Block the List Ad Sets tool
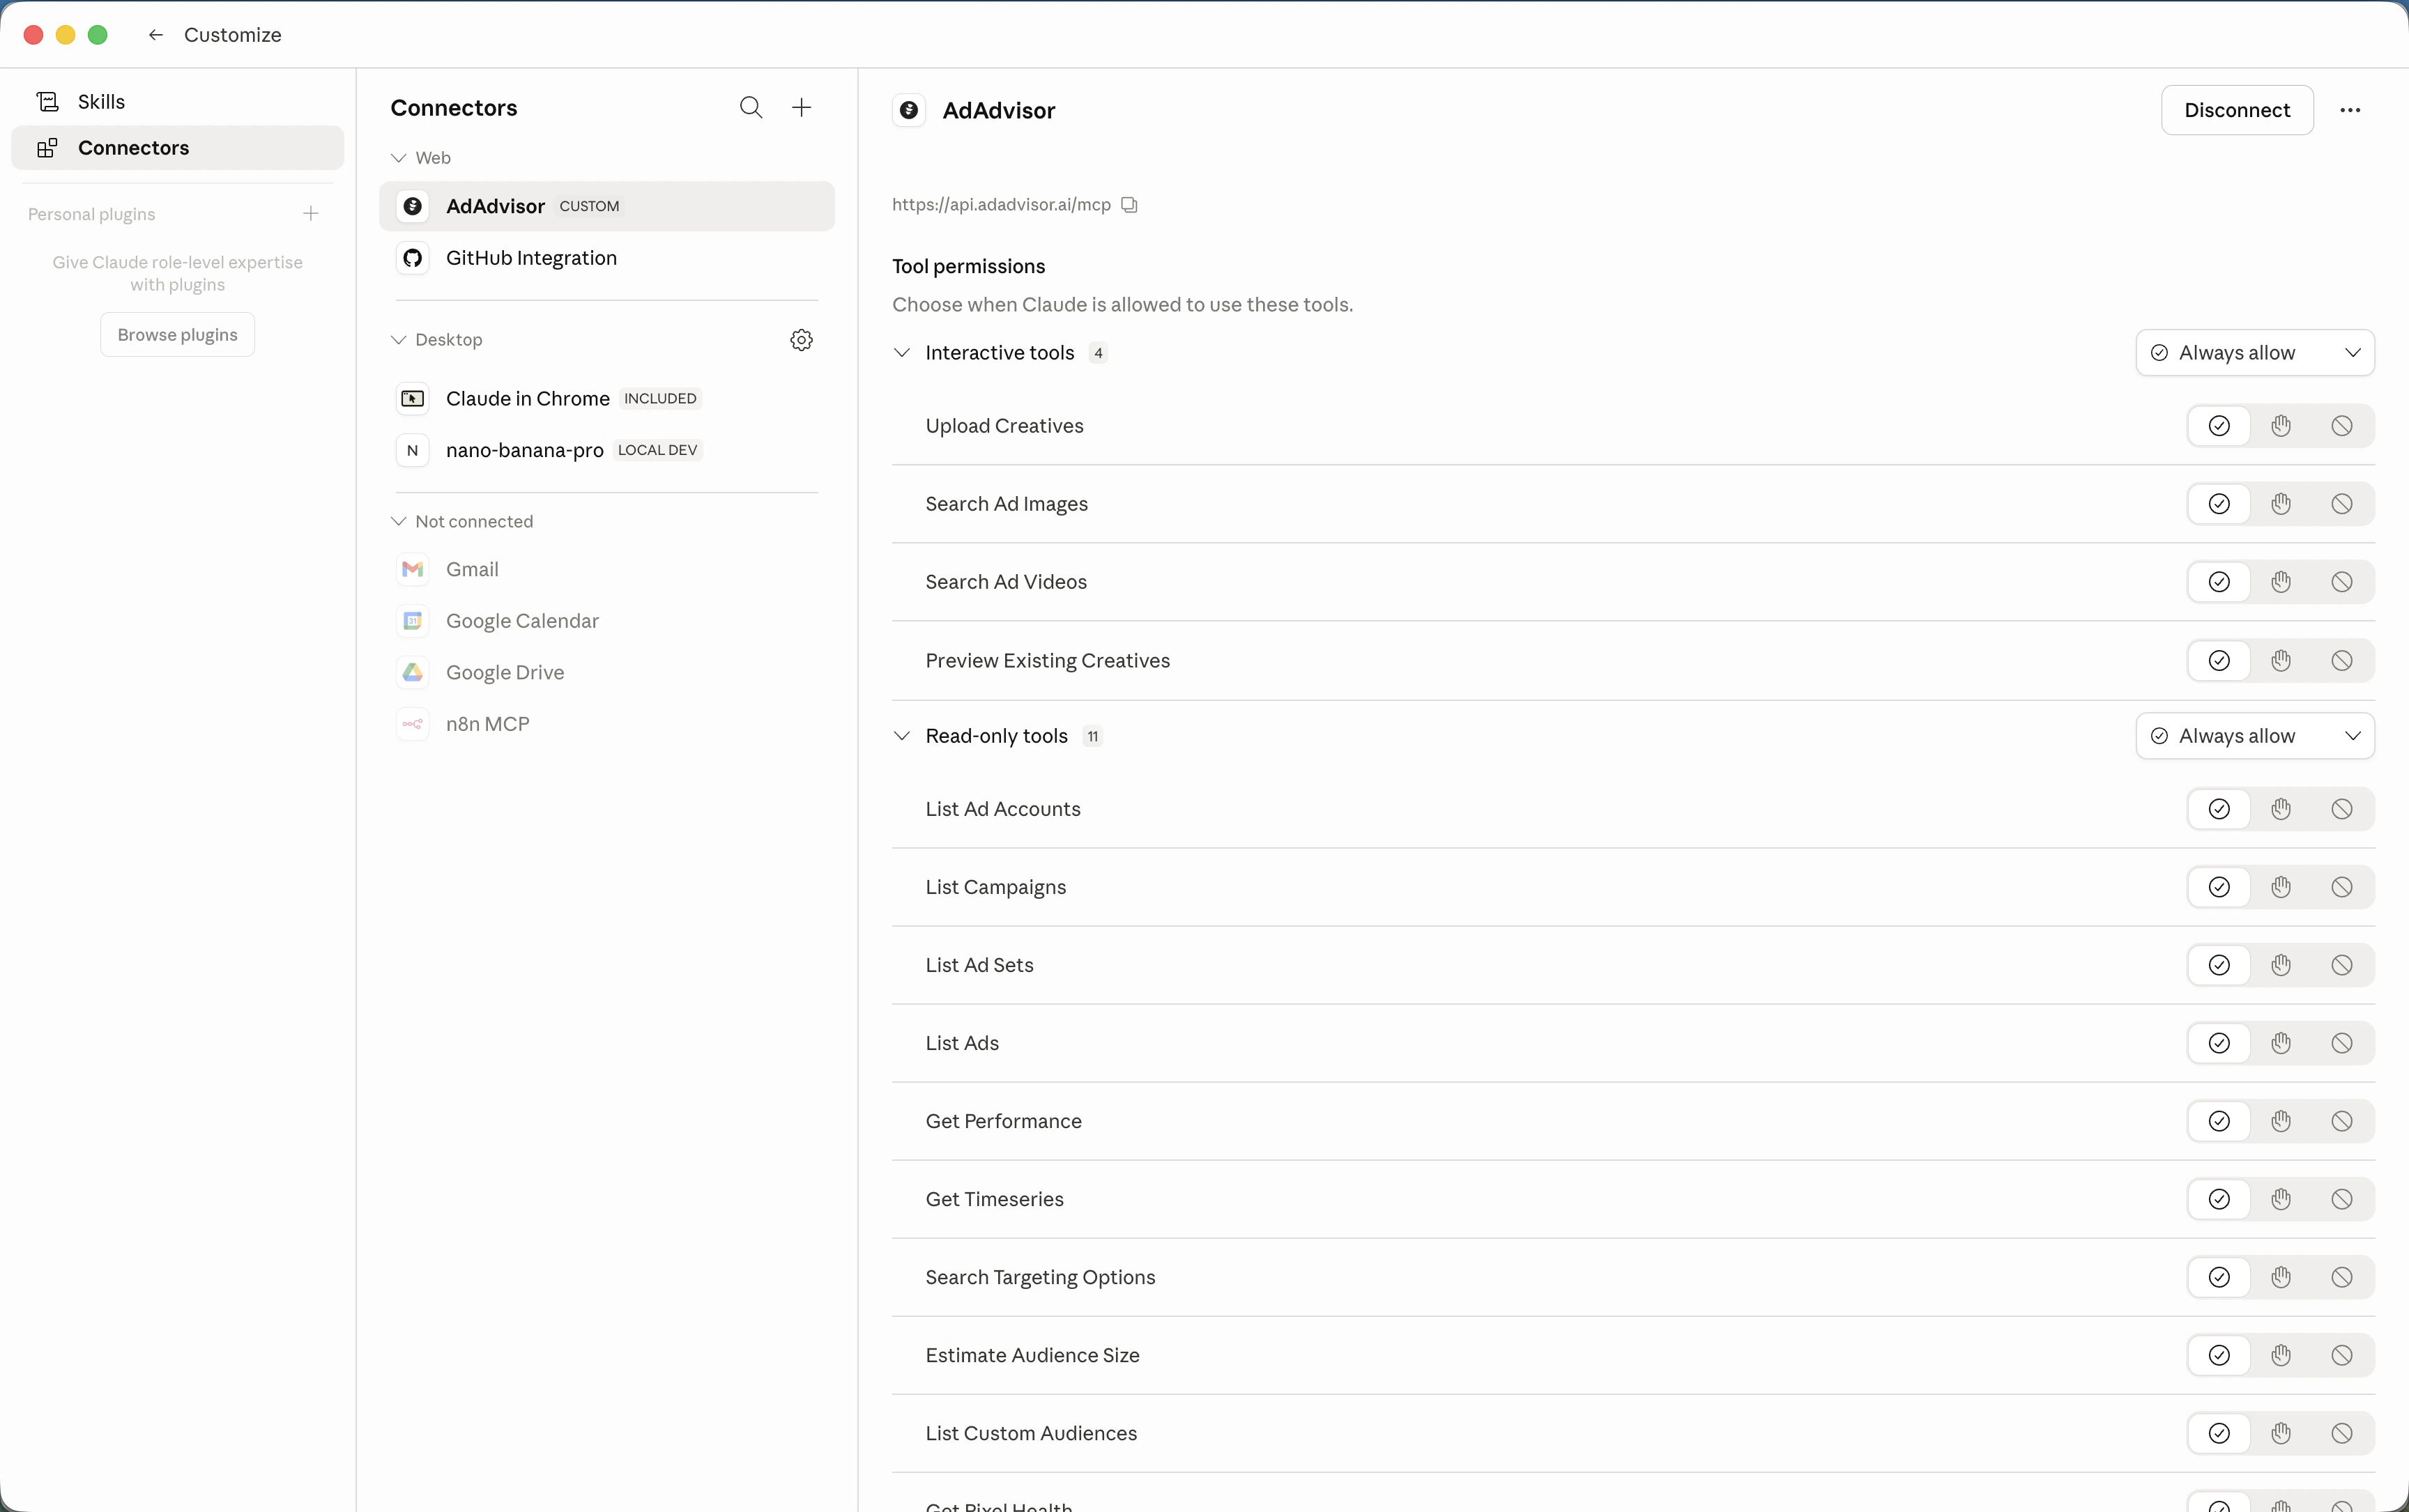The height and width of the screenshot is (1512, 2409). point(2342,965)
